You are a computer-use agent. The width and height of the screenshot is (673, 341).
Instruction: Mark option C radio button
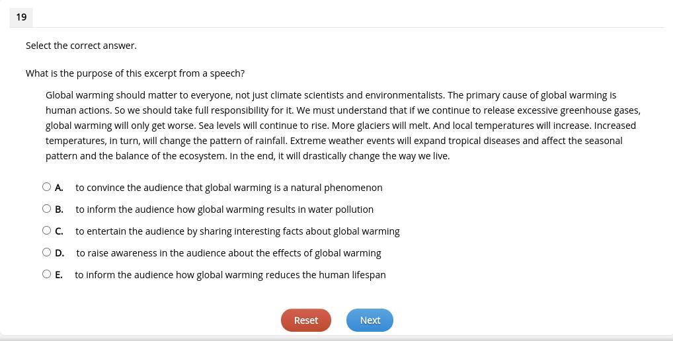point(46,231)
